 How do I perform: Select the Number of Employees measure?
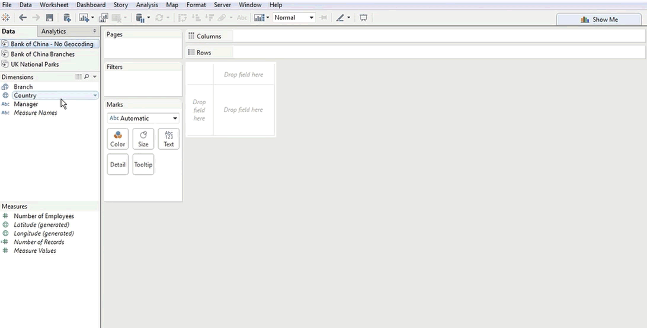pos(44,216)
